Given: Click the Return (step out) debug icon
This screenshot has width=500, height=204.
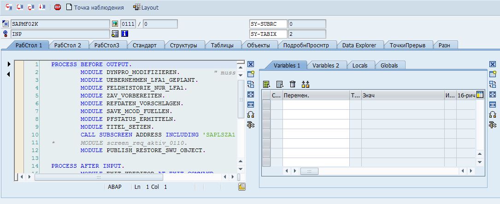Looking at the screenshot, I should click(x=31, y=7).
